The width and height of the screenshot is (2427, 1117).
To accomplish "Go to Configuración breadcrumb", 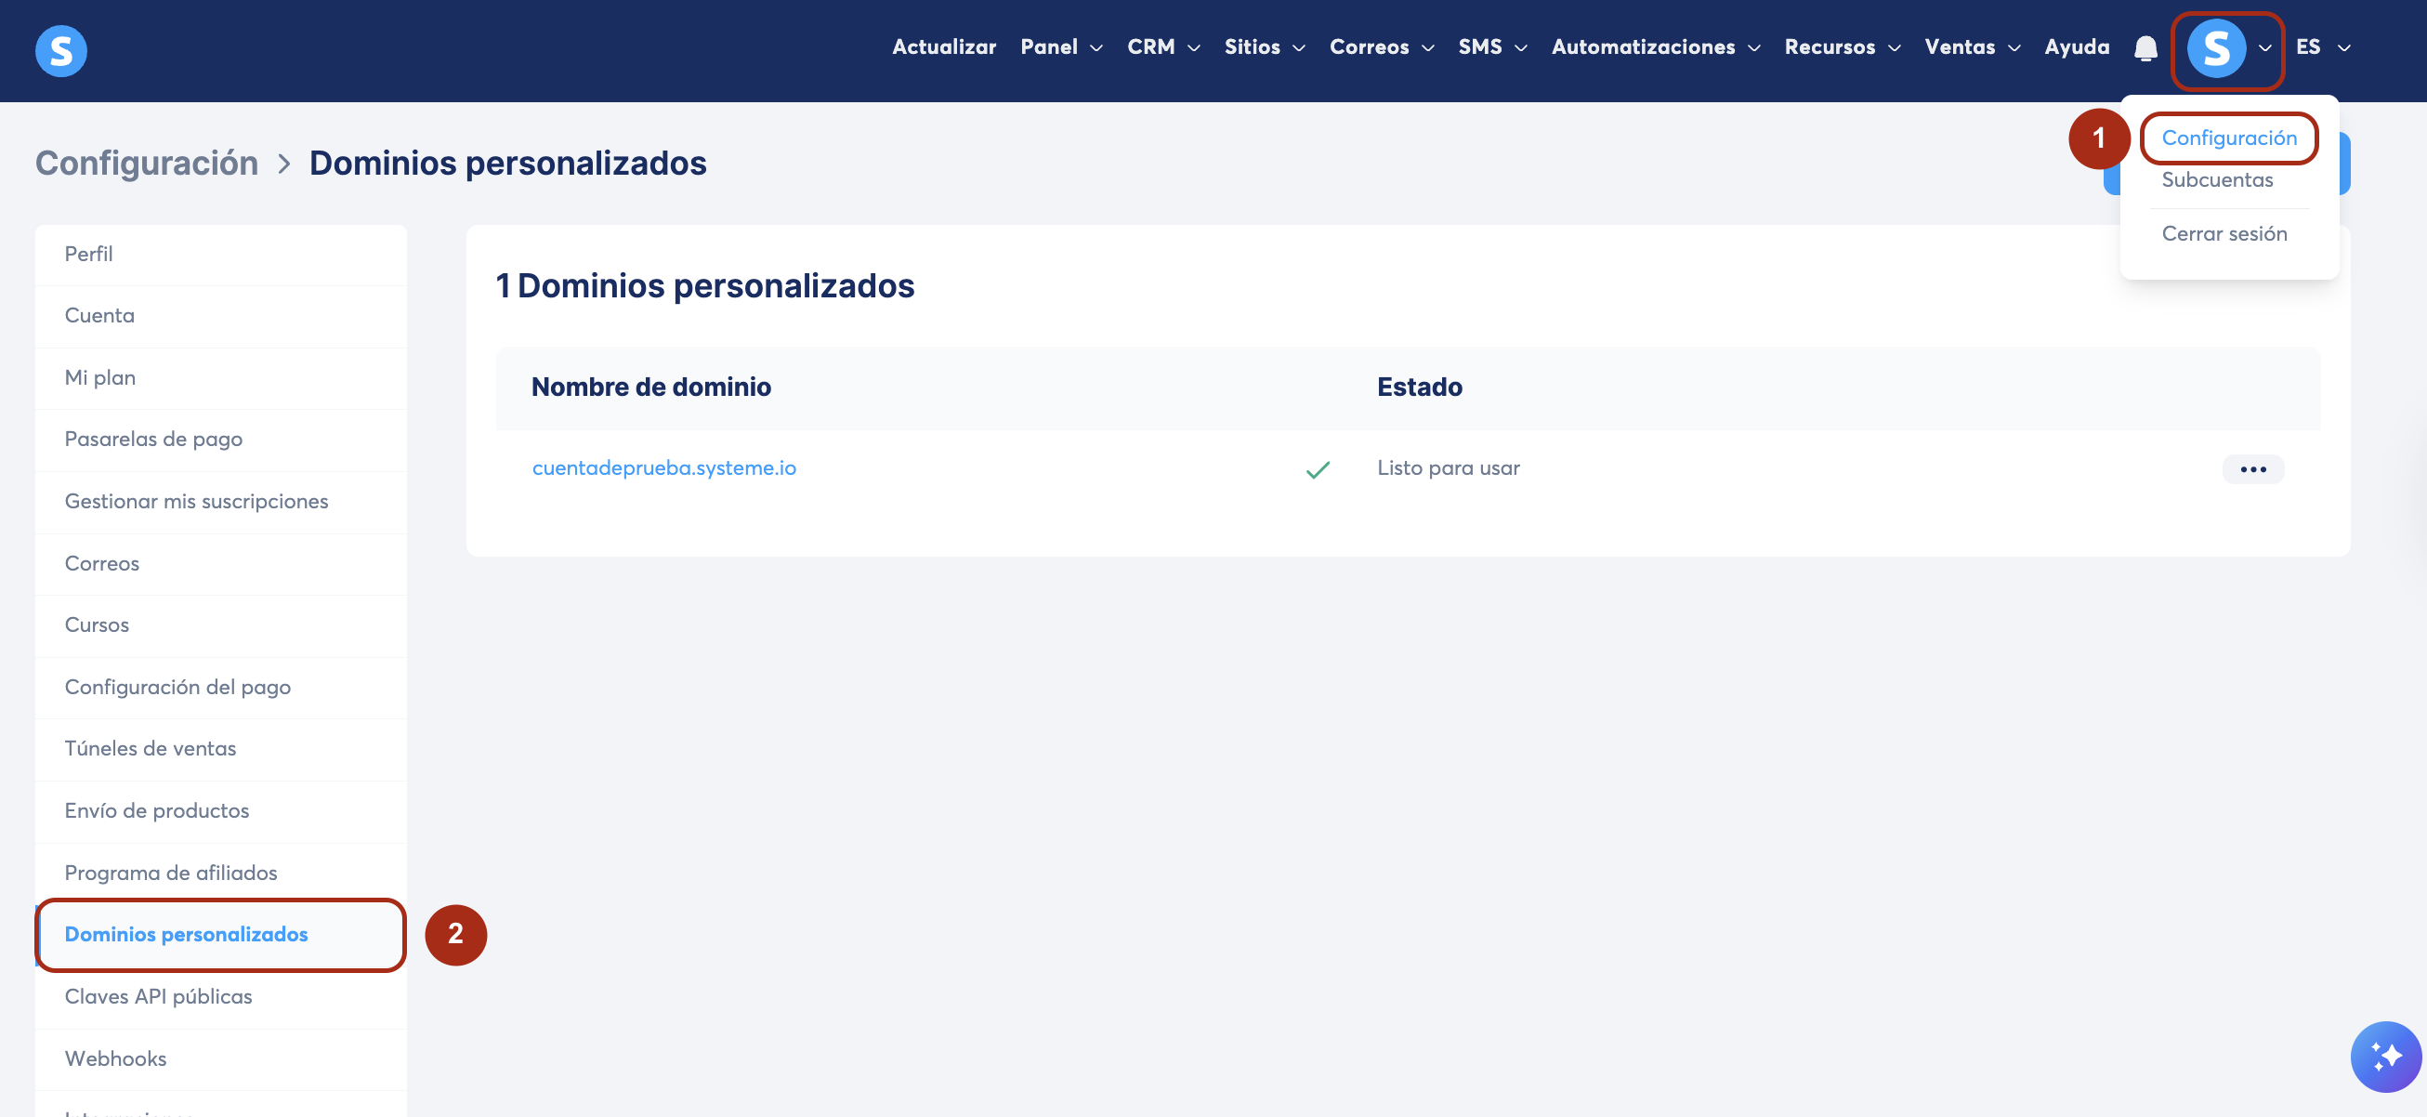I will pyautogui.click(x=146, y=162).
